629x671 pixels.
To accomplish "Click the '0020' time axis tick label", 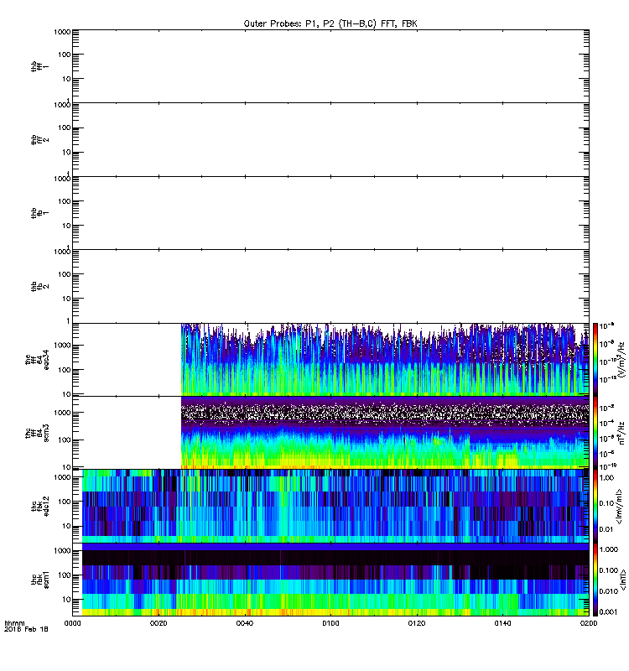I will (159, 623).
